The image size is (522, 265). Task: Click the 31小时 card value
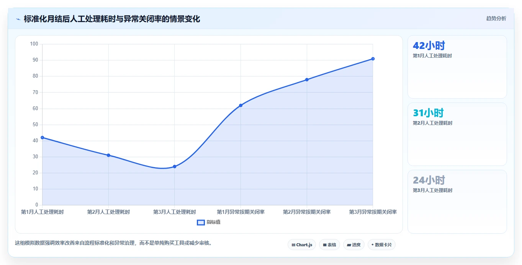click(428, 113)
